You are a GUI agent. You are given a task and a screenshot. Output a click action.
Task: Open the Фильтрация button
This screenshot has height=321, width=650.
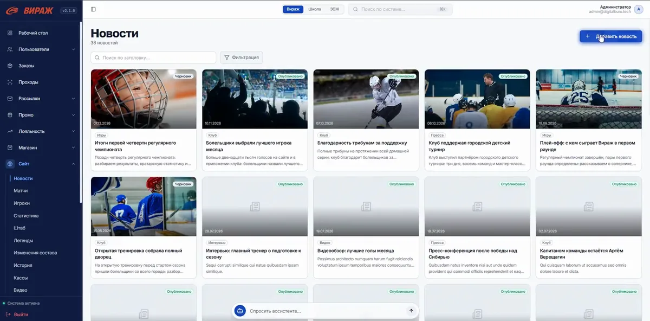[x=241, y=57]
